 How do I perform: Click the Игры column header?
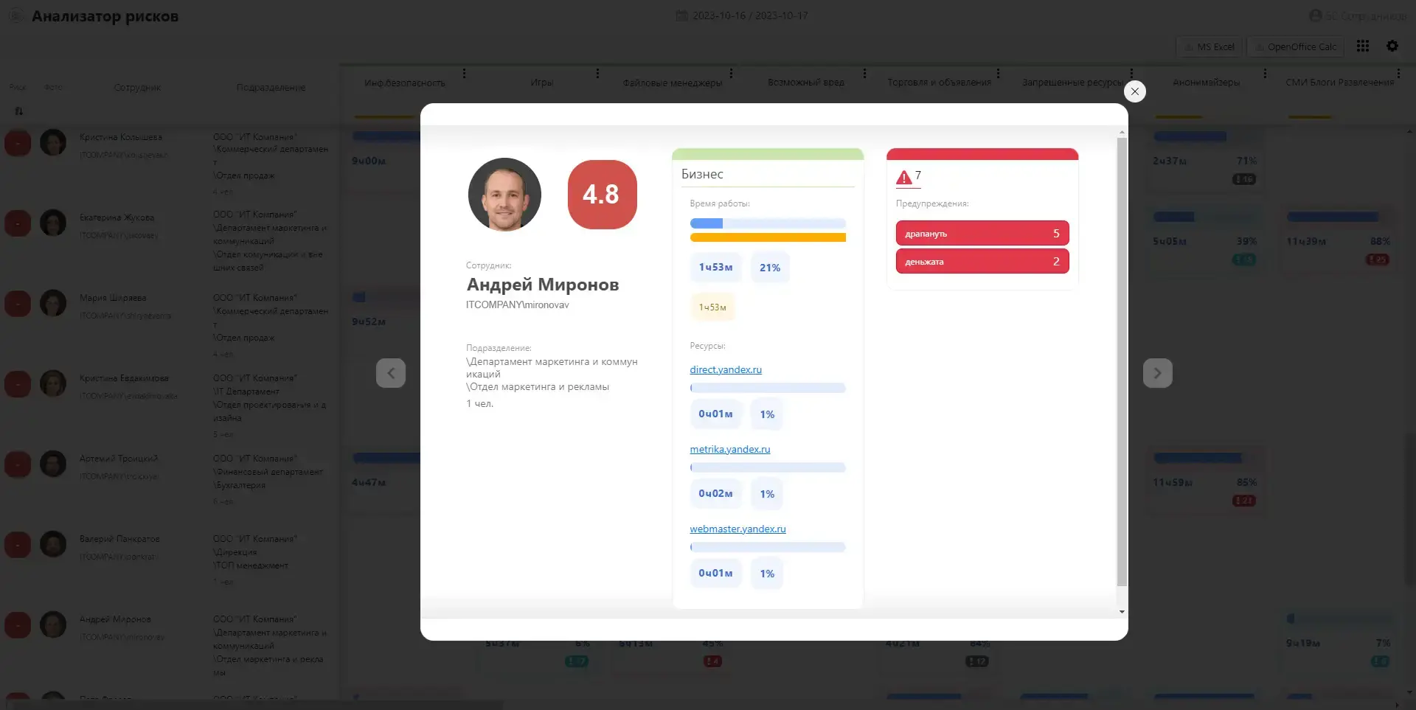[542, 83]
